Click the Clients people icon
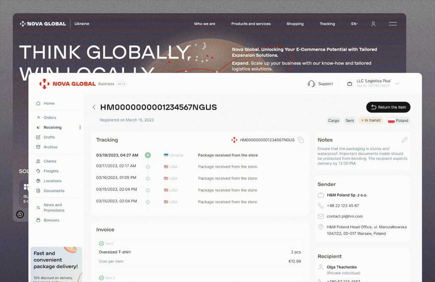The height and width of the screenshot is (282, 435). 38,161
